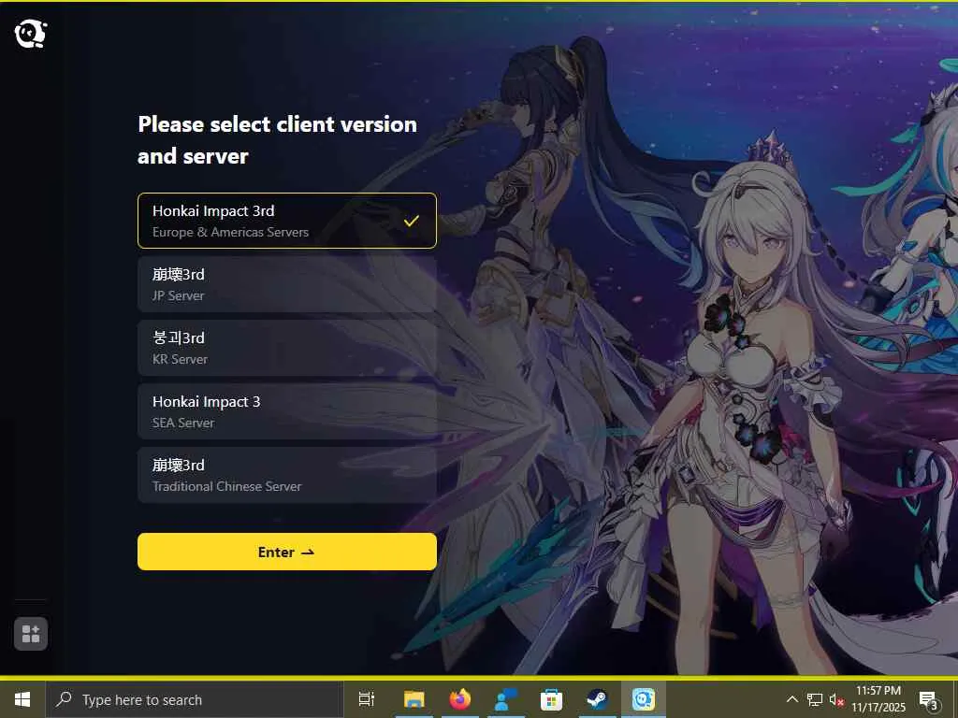Open Steam from the taskbar
Image resolution: width=958 pixels, height=718 pixels.
click(597, 699)
